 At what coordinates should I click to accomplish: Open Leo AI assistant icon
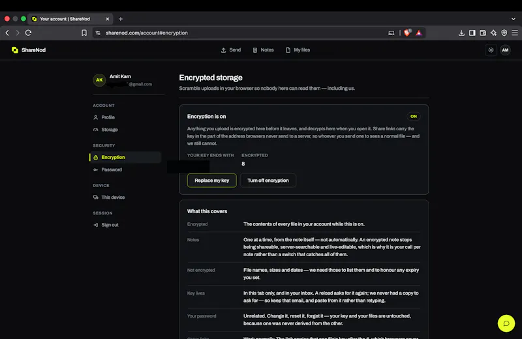[x=493, y=33]
